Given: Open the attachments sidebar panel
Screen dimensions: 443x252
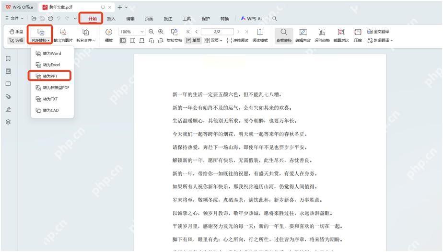Looking at the screenshot, I should [8, 96].
